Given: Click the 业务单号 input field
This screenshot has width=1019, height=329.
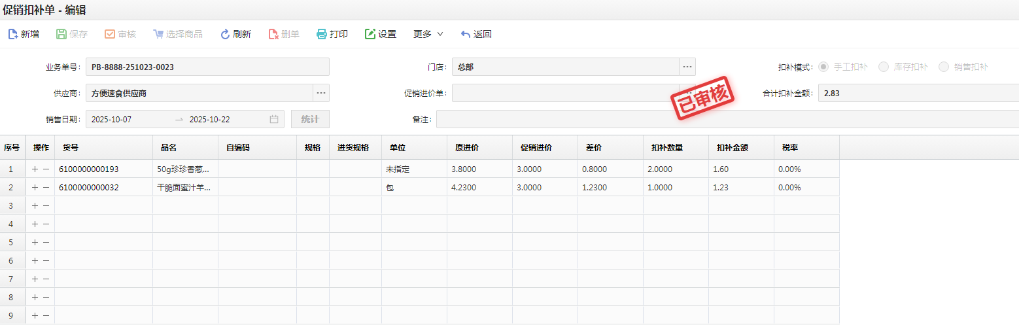Looking at the screenshot, I should tap(207, 67).
